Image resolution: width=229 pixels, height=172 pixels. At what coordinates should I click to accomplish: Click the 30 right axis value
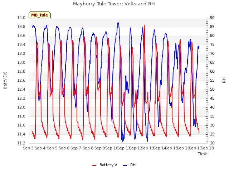(212, 125)
